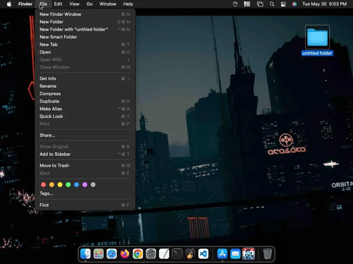Choose Share... from File menu

[85, 135]
